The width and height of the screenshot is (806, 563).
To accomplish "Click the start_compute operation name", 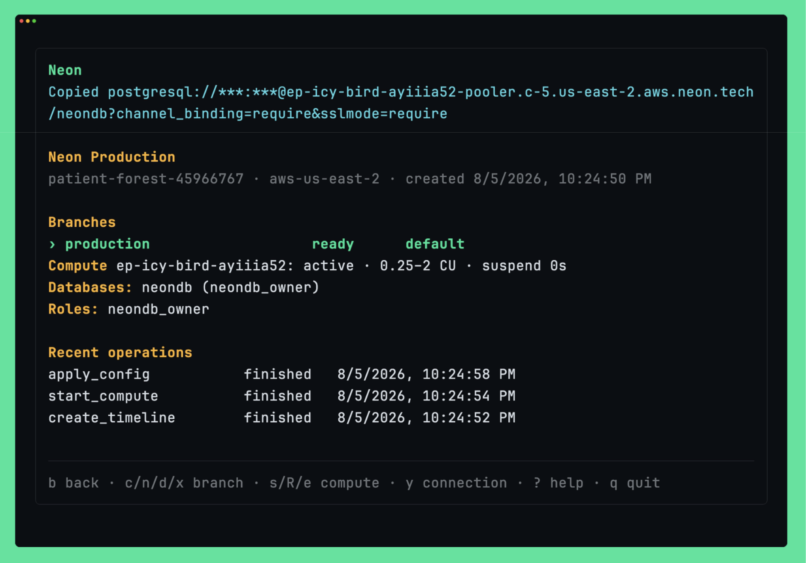I will (x=103, y=396).
